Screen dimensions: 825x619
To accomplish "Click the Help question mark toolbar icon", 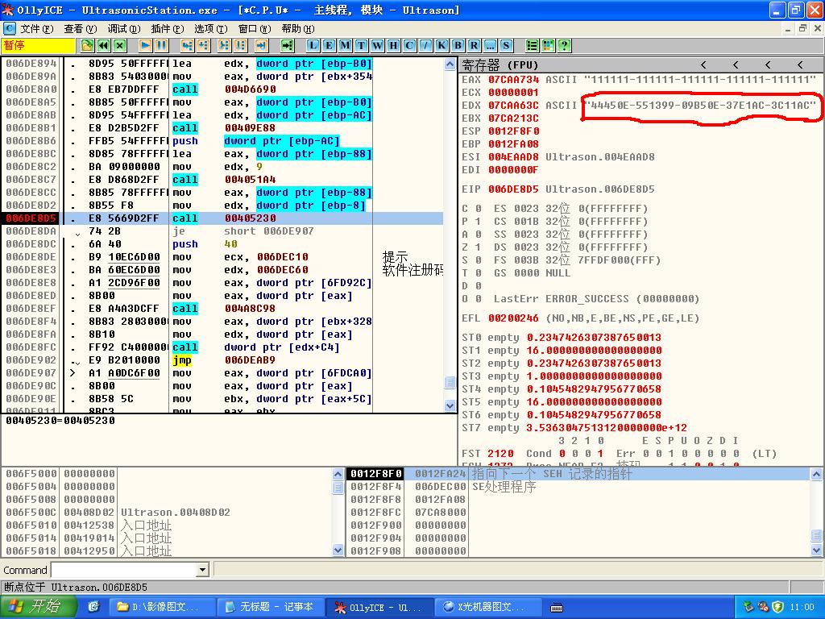I will tap(564, 46).
